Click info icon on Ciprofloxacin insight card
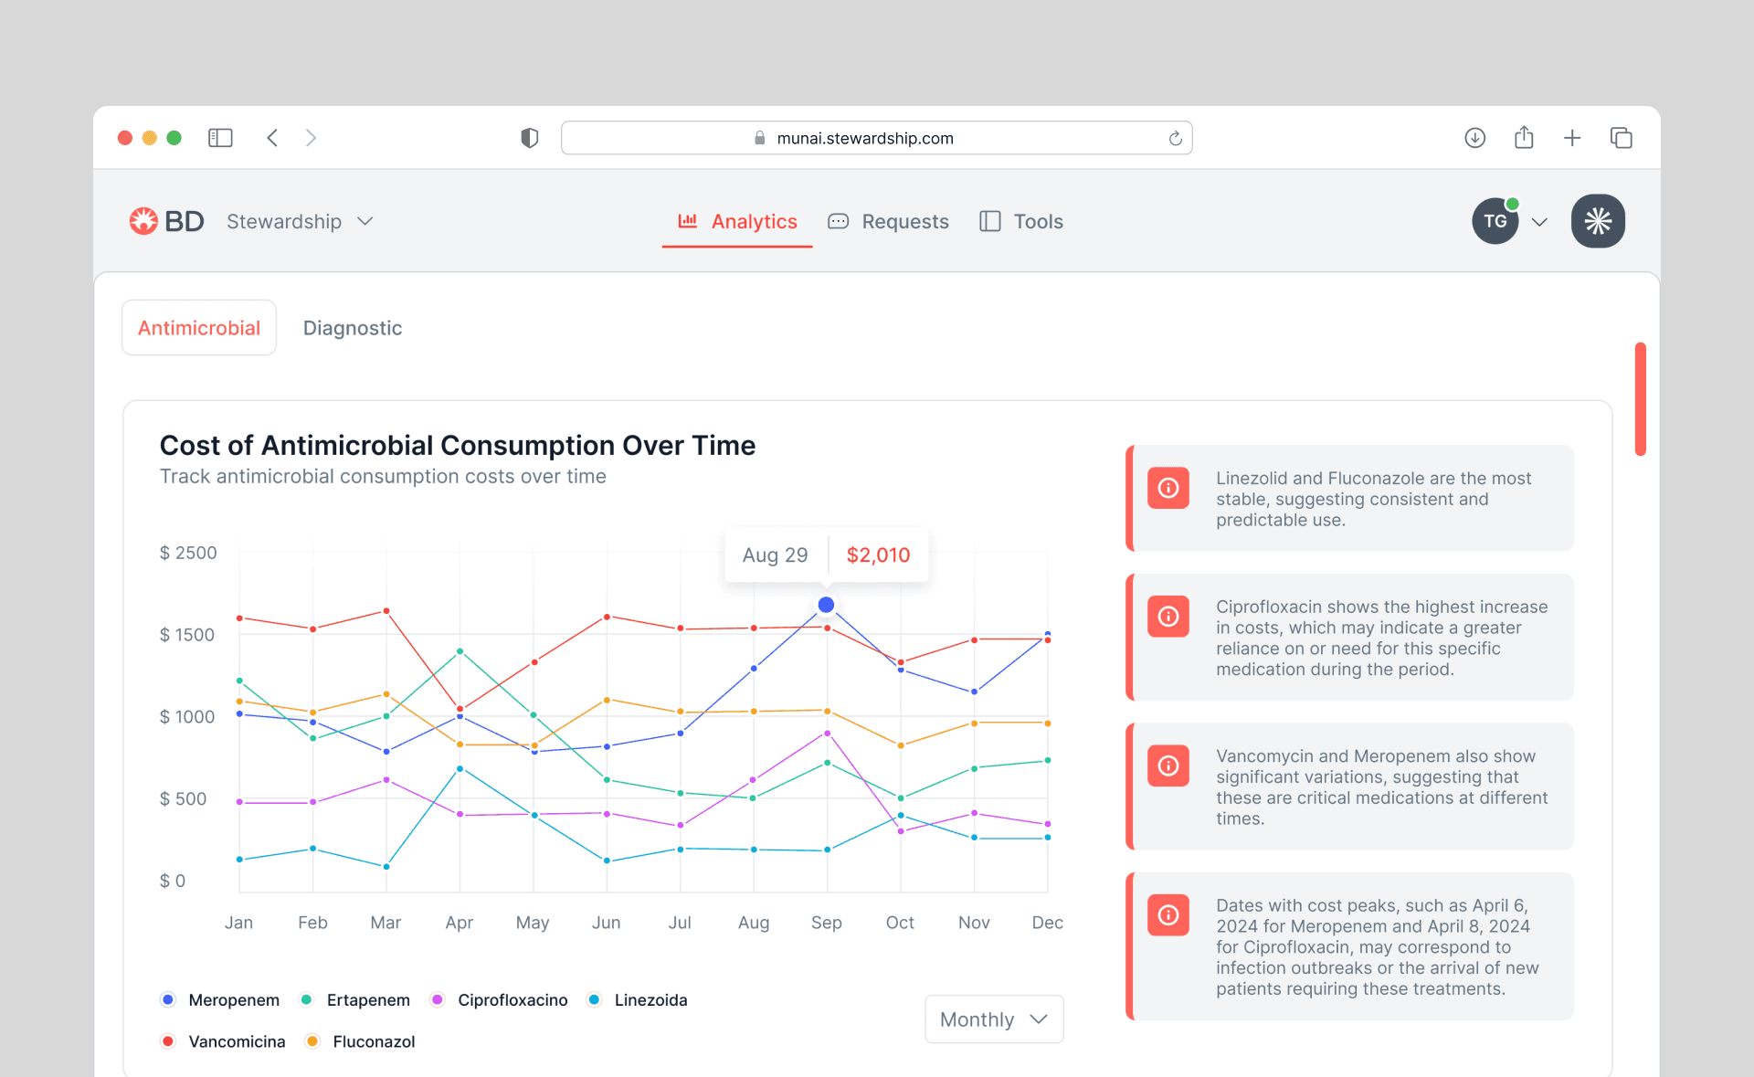The image size is (1754, 1077). click(1168, 617)
